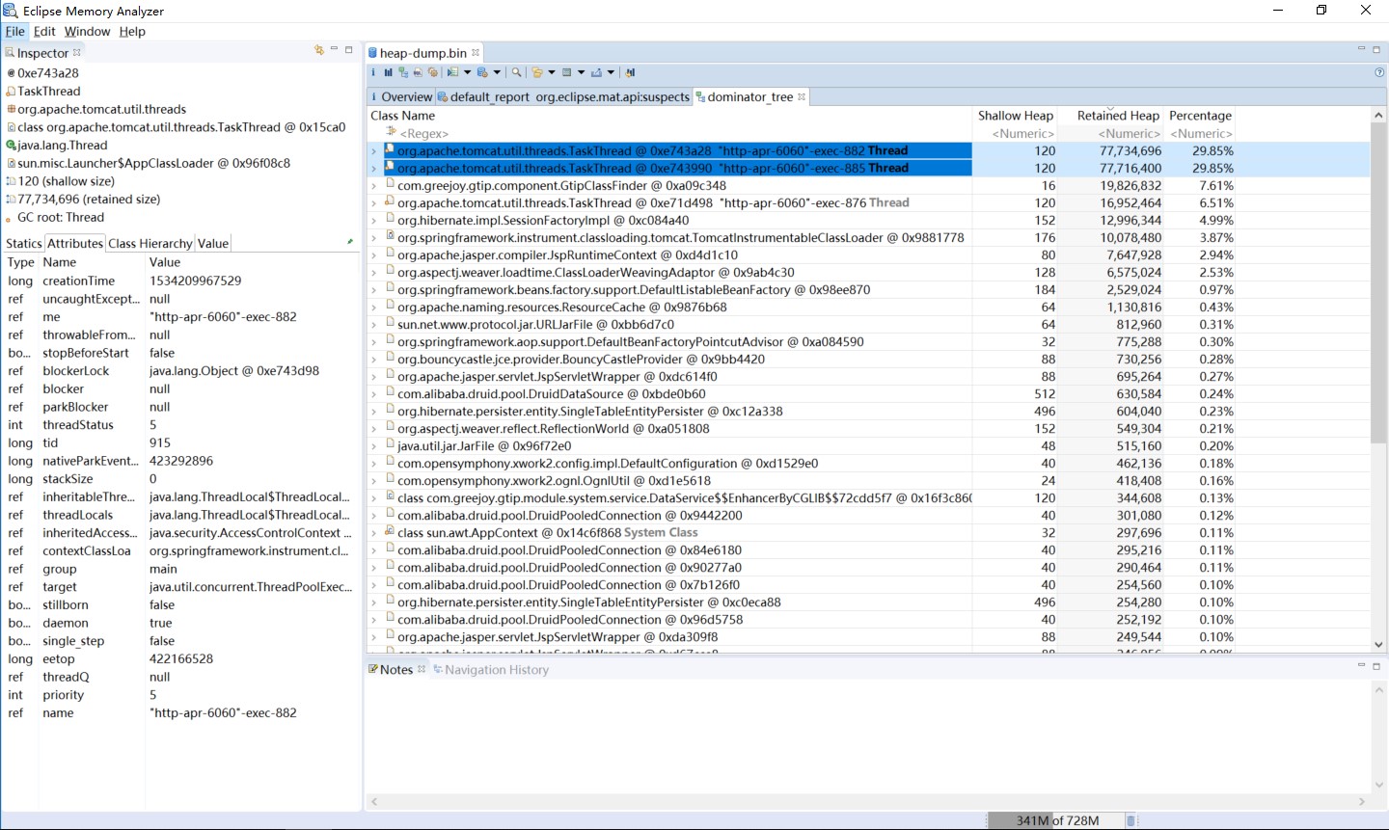This screenshot has height=830, width=1389.
Task: Click the run expert system report icon
Action: 452,72
